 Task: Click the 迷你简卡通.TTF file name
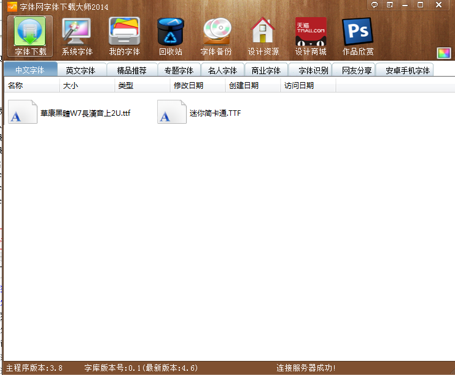[x=215, y=113]
